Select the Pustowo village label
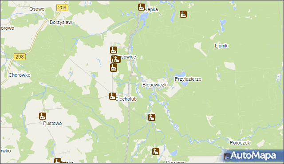 [52, 123]
